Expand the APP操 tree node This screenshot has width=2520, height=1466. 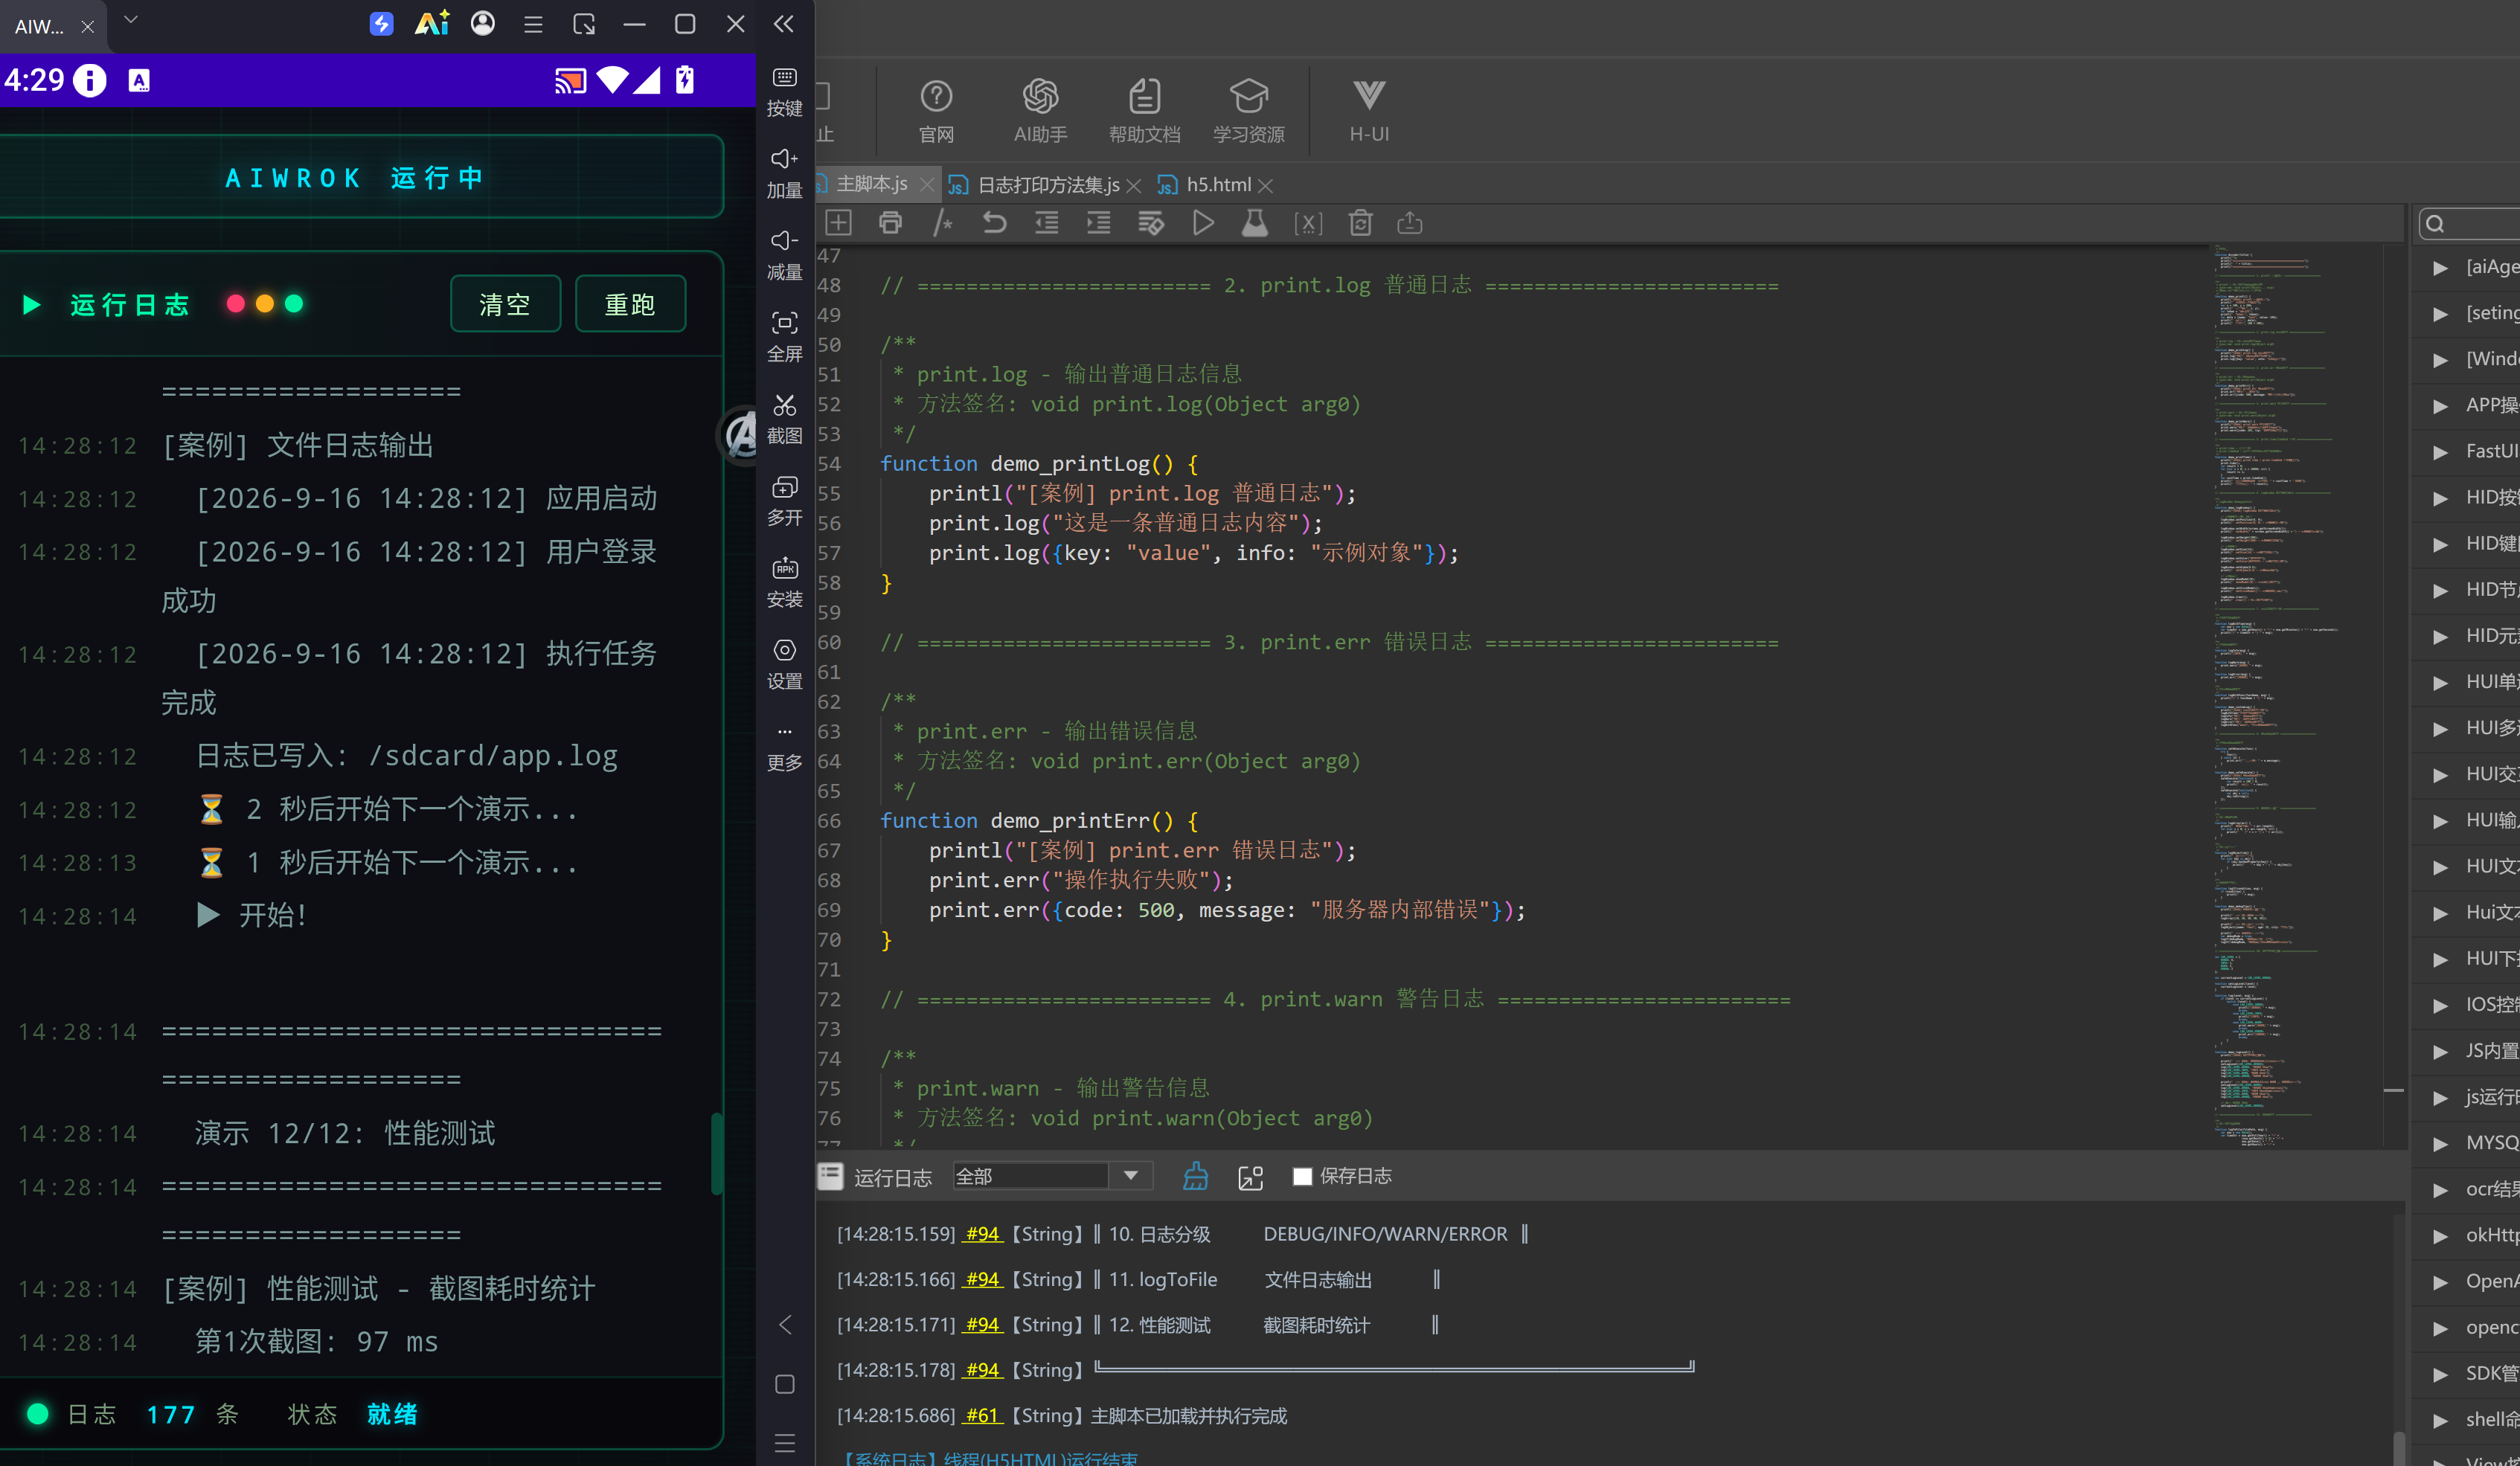click(2441, 406)
